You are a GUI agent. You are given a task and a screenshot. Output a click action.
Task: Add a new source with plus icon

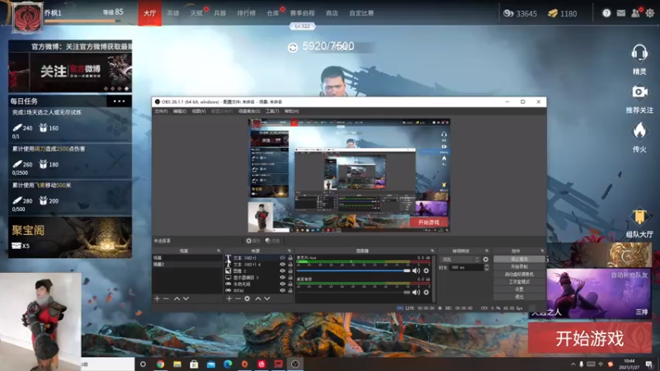(229, 298)
